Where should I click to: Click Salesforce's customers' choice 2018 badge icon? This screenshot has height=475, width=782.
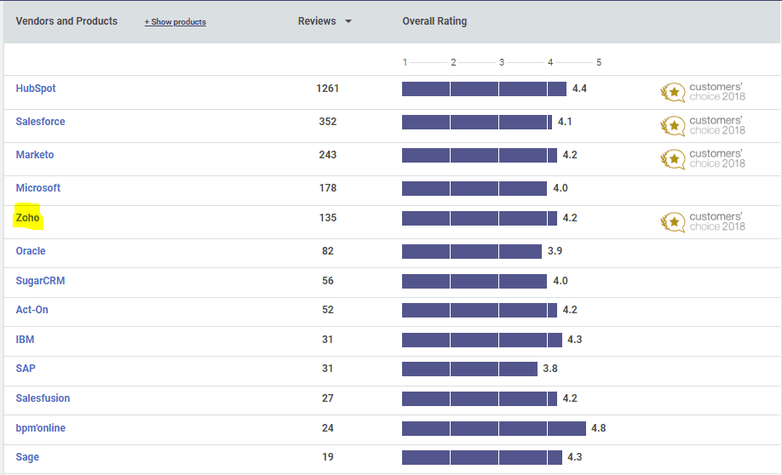click(x=673, y=126)
